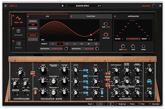Click the Arpeggiator Gate knob
The image size is (165, 109).
point(133,46)
